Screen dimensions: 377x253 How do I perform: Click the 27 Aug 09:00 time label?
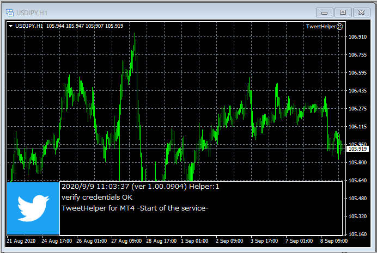[126, 240]
